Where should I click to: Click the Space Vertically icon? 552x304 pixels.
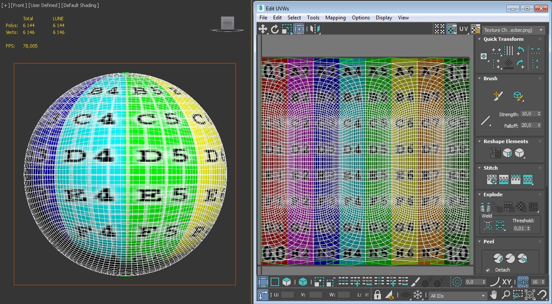click(535, 64)
